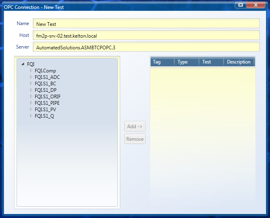
Task: Select FQI.S1_Q in the tree
Action: point(44,116)
